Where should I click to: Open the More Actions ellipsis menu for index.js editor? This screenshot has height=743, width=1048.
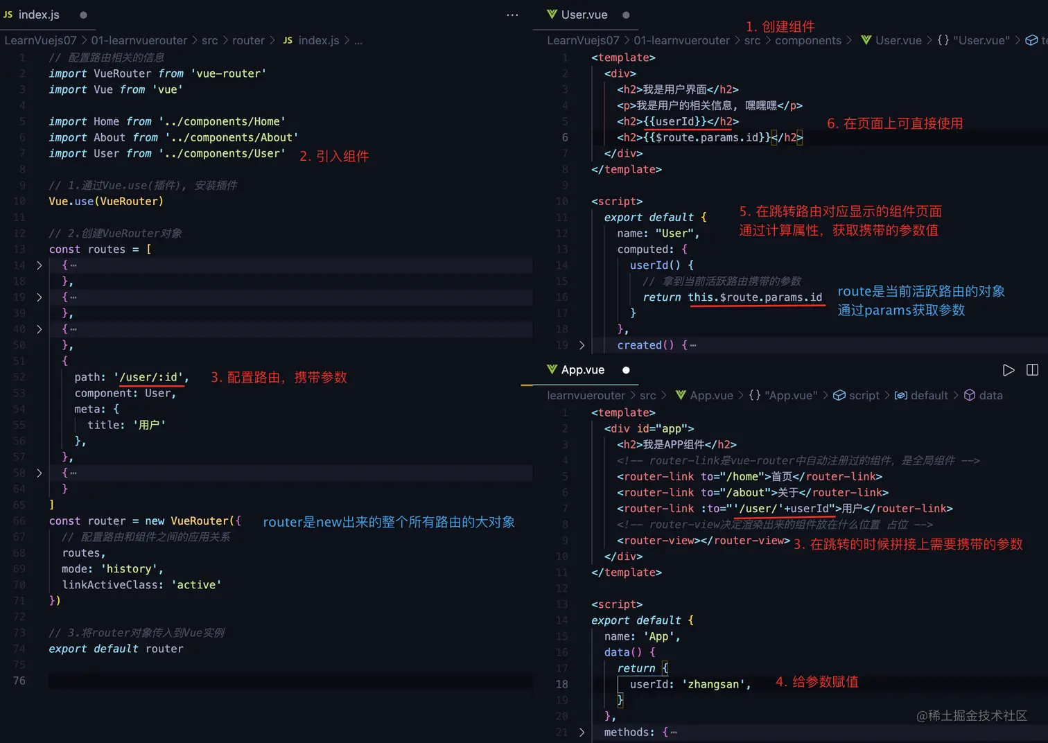pos(512,15)
